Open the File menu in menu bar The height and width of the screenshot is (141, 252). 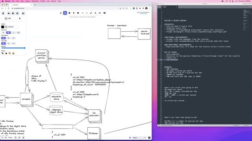point(13,1)
